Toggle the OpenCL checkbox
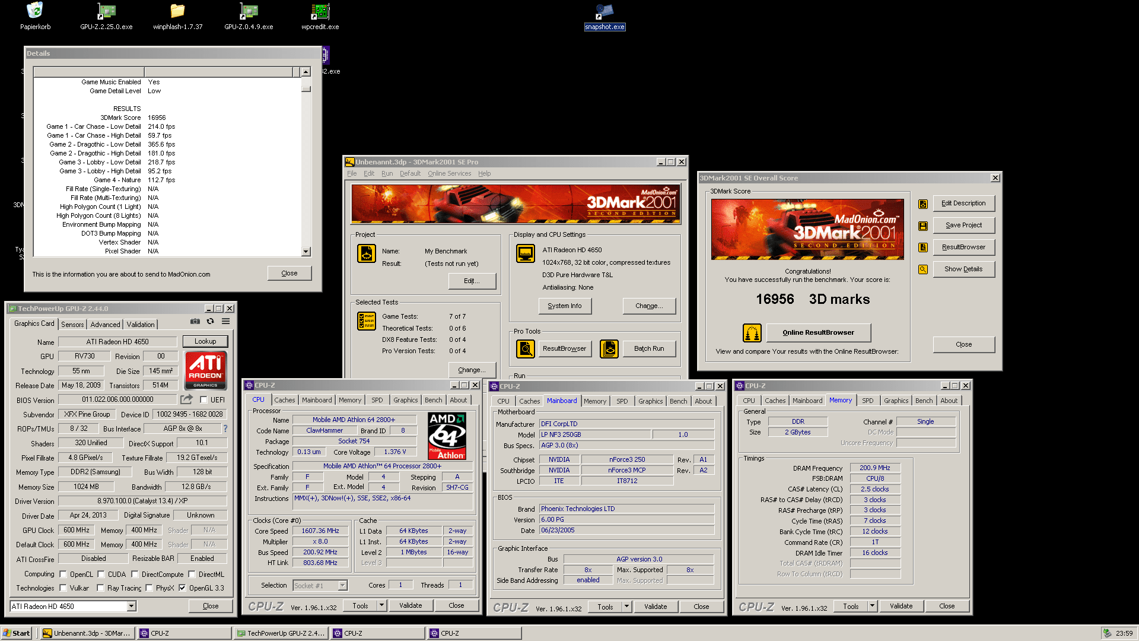 tap(63, 575)
